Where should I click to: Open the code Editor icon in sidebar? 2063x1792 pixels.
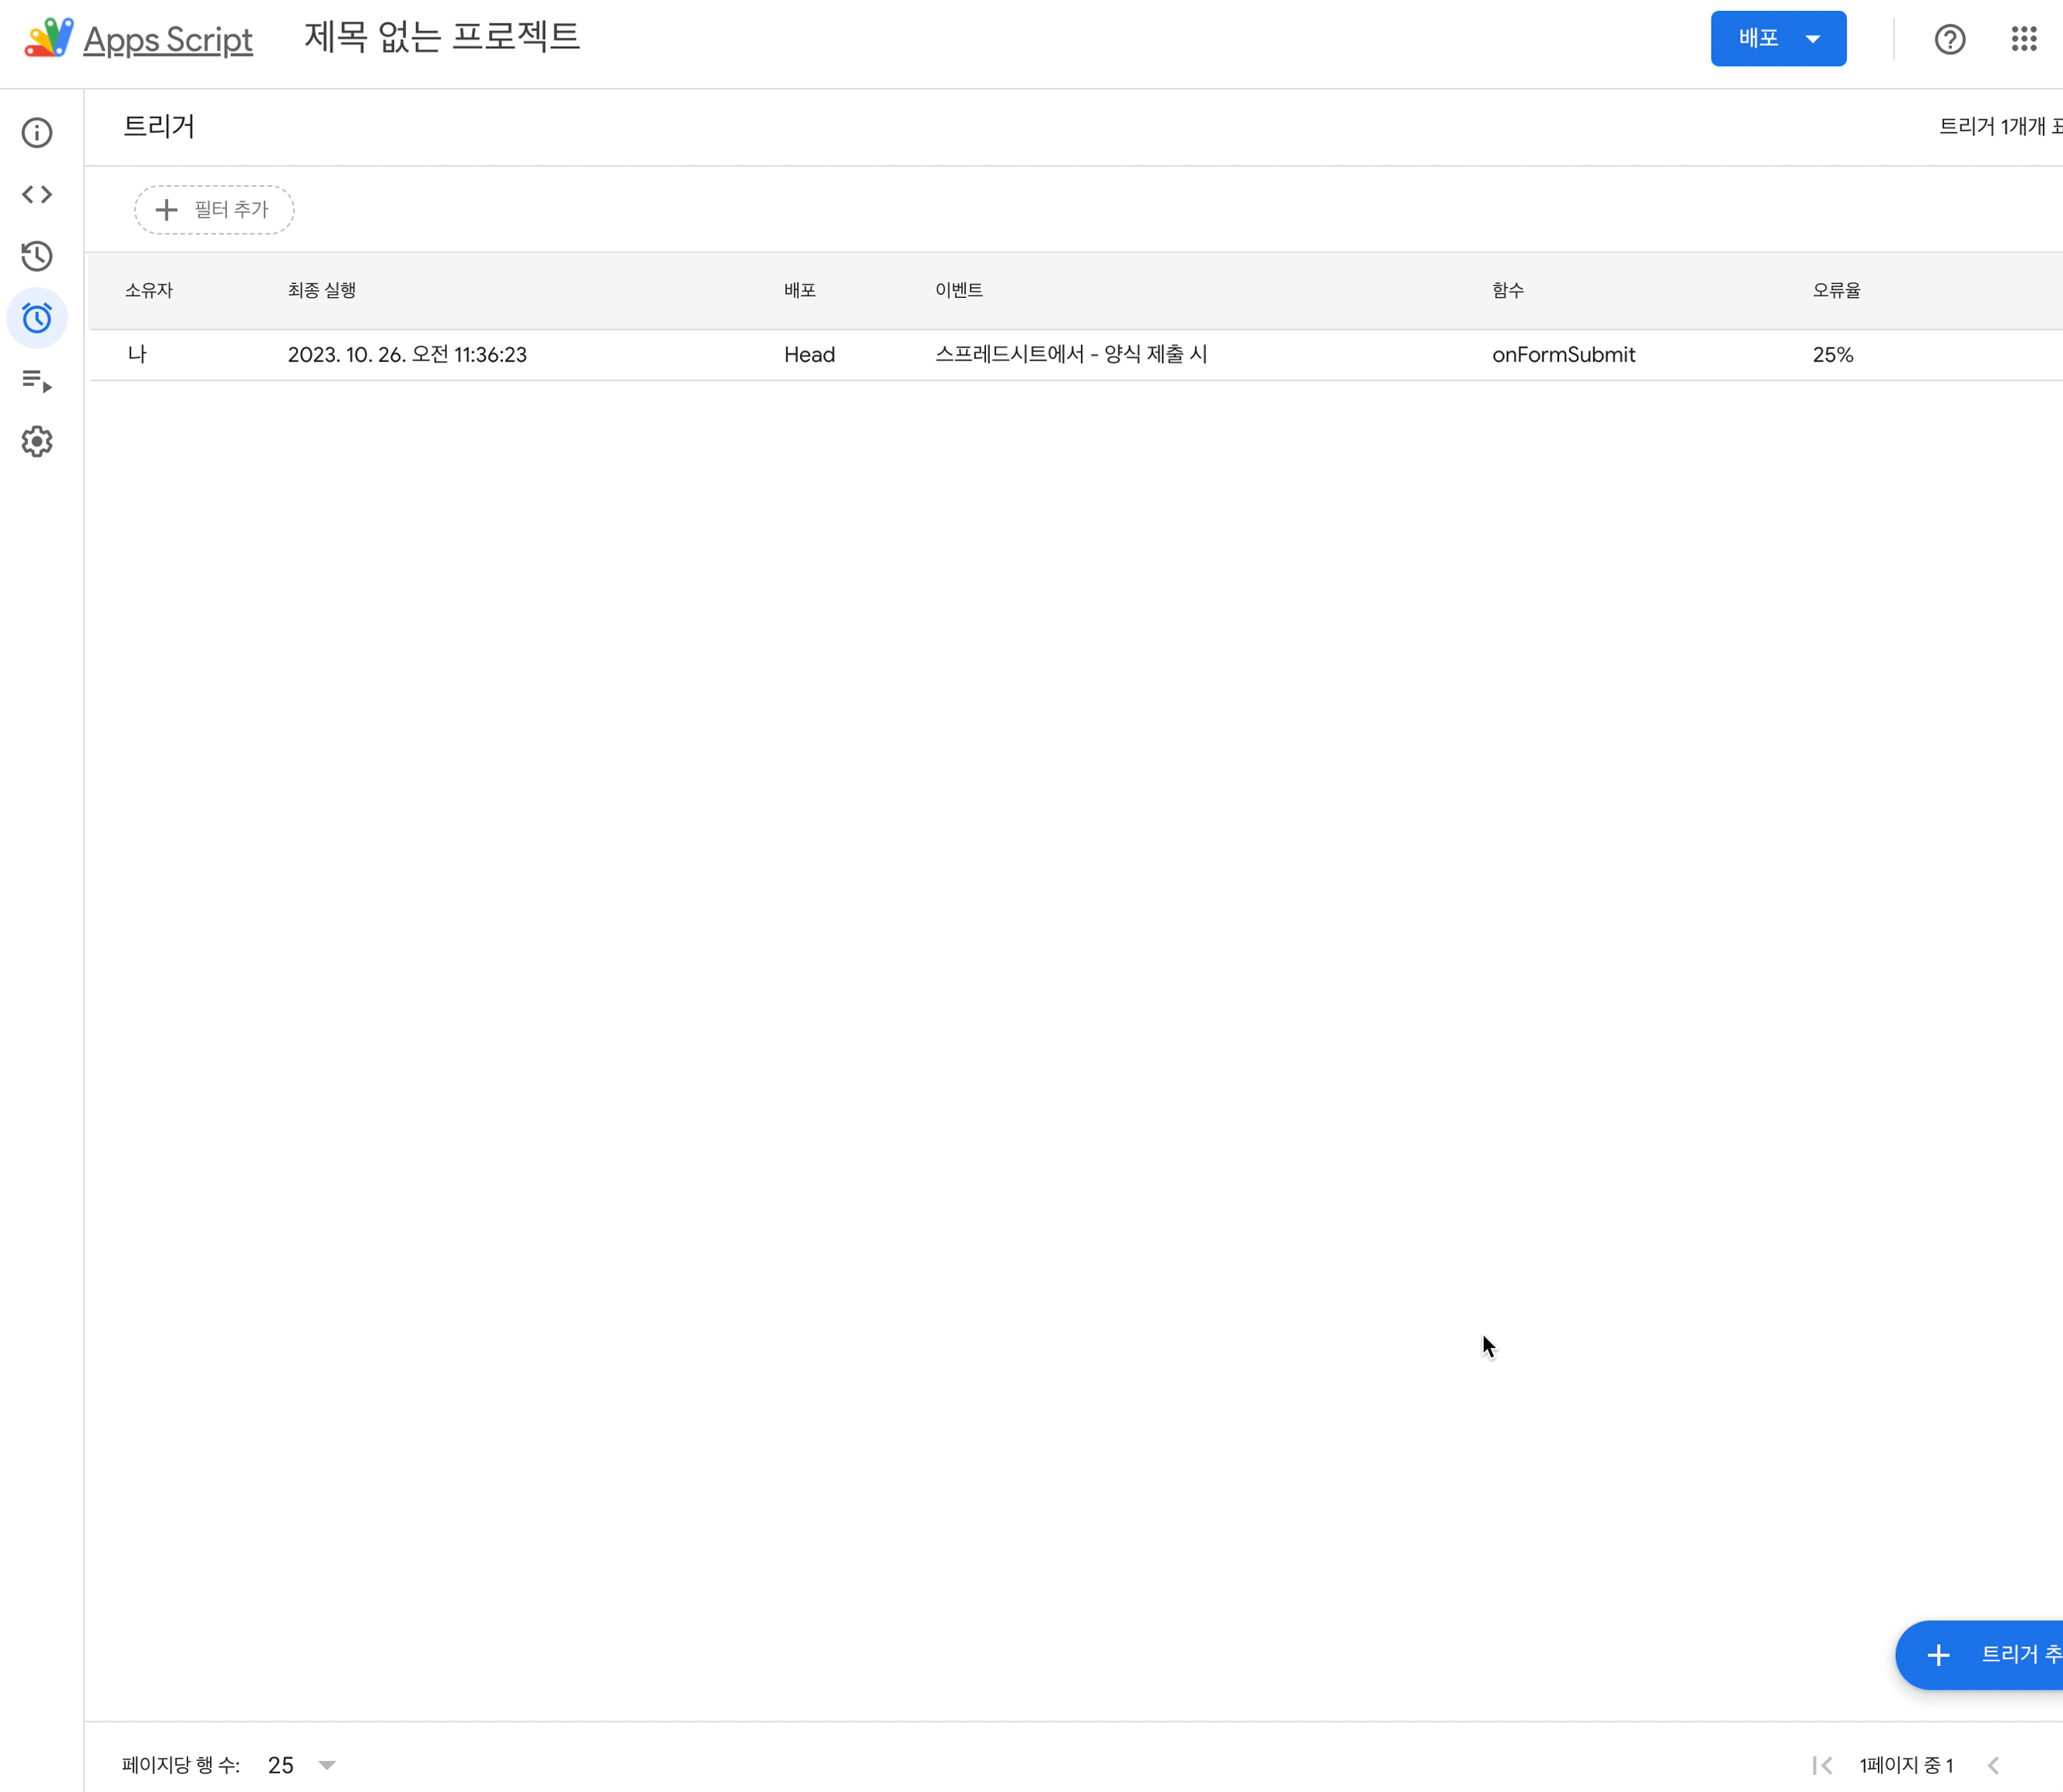pyautogui.click(x=37, y=194)
